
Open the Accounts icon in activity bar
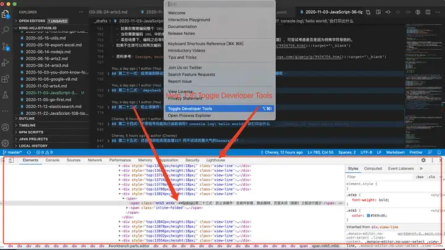pos(6,127)
